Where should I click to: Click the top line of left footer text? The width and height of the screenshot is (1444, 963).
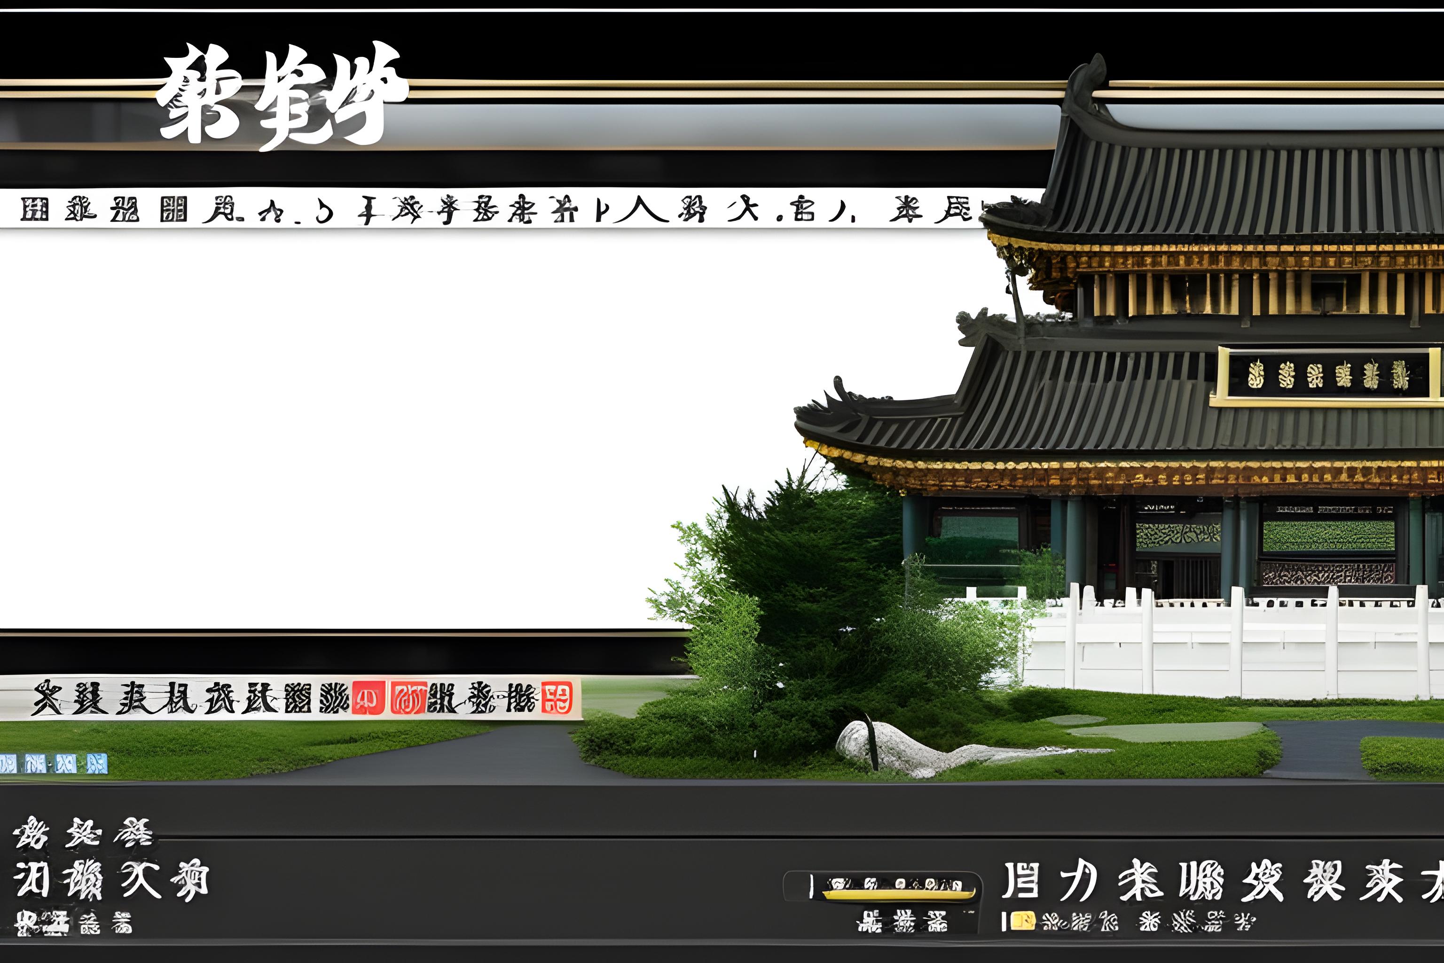[83, 834]
